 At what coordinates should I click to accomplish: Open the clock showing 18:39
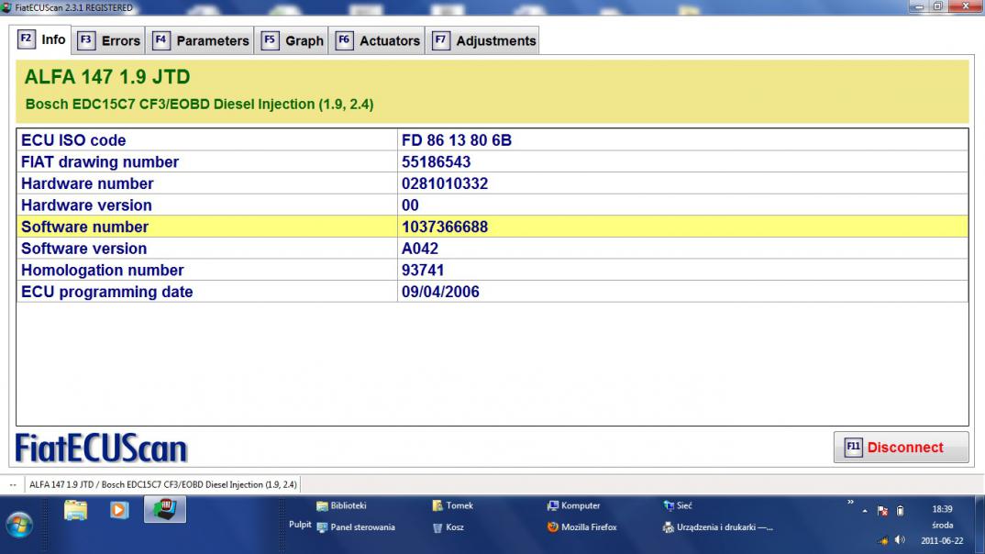[942, 509]
